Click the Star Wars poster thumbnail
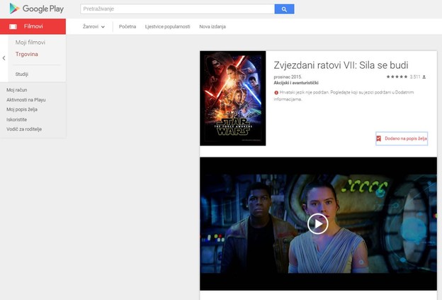 point(233,98)
